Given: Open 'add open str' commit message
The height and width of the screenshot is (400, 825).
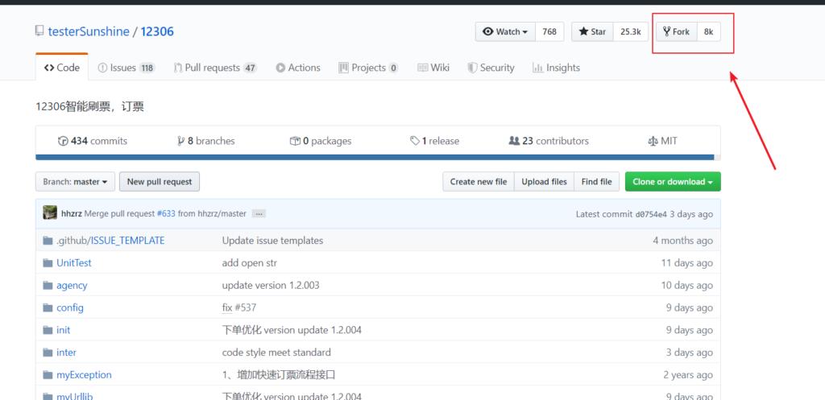Looking at the screenshot, I should tap(250, 263).
